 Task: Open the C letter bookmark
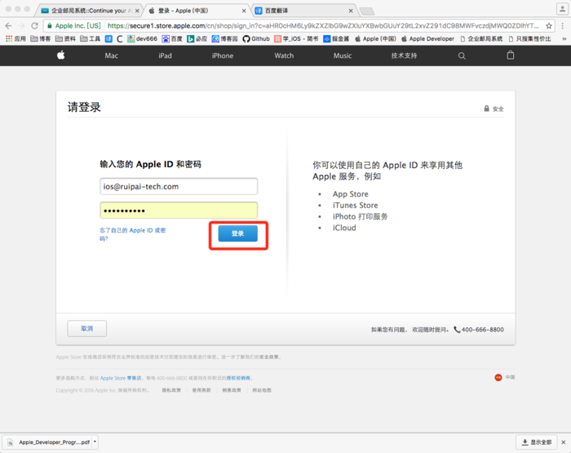point(119,38)
